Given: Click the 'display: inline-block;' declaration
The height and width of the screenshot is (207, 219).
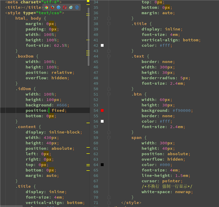Looking at the screenshot, I should [54, 132].
